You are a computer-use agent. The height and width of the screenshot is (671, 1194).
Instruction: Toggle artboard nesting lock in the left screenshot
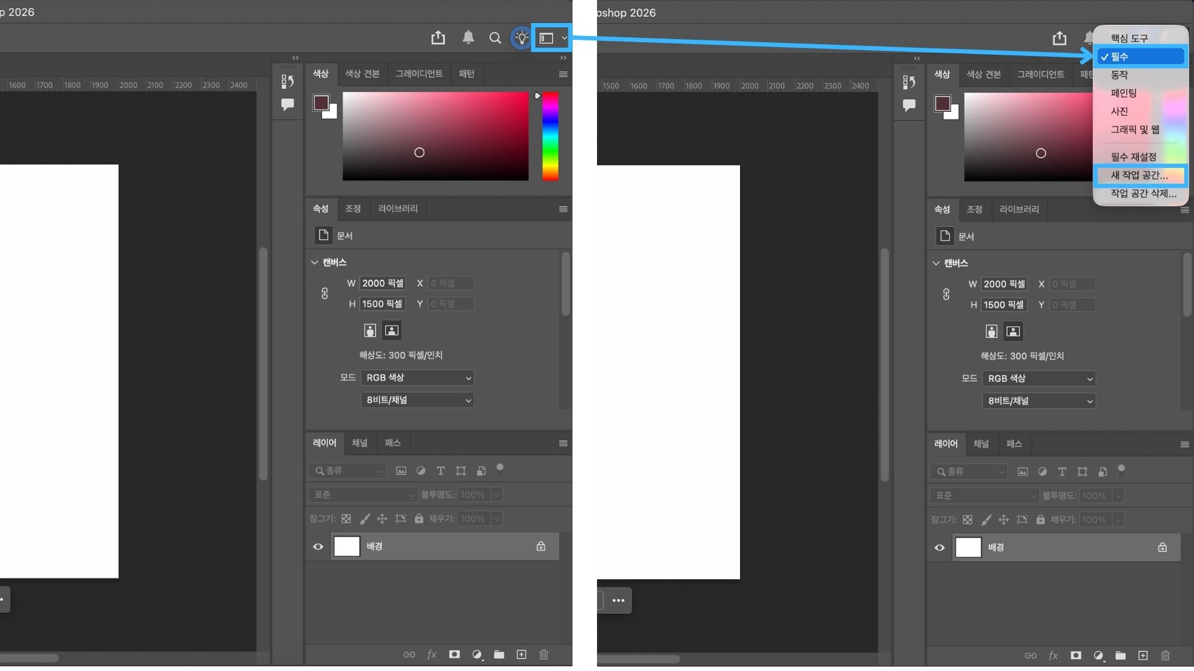[401, 519]
